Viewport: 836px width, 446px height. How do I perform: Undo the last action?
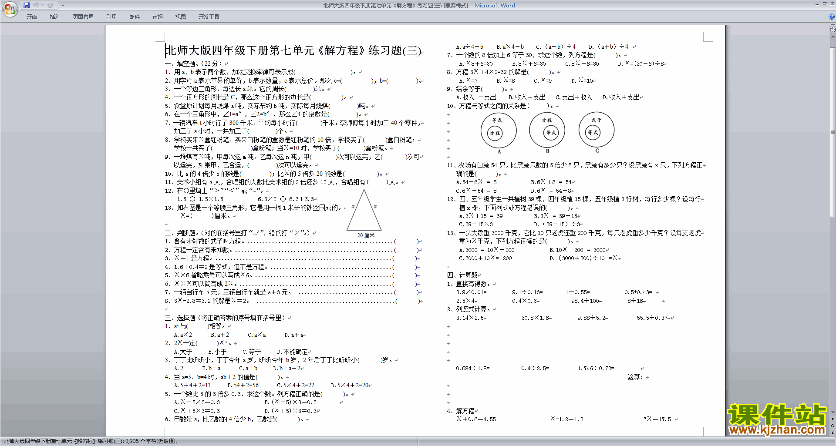coord(36,5)
